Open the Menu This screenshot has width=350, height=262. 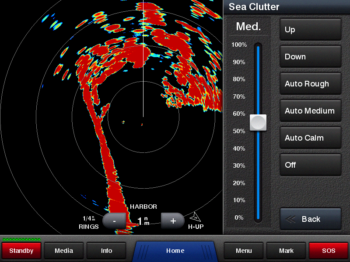click(244, 251)
